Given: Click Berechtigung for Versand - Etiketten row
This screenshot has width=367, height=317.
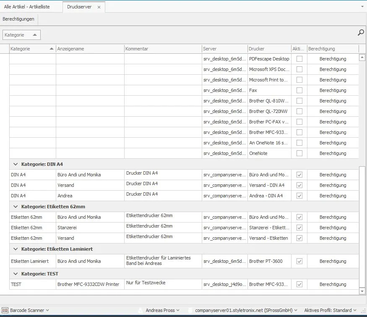Looking at the screenshot, I should [x=333, y=238].
